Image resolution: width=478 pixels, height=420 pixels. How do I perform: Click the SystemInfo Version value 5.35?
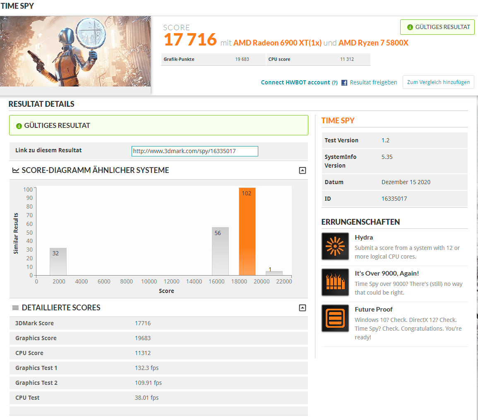[x=387, y=157]
